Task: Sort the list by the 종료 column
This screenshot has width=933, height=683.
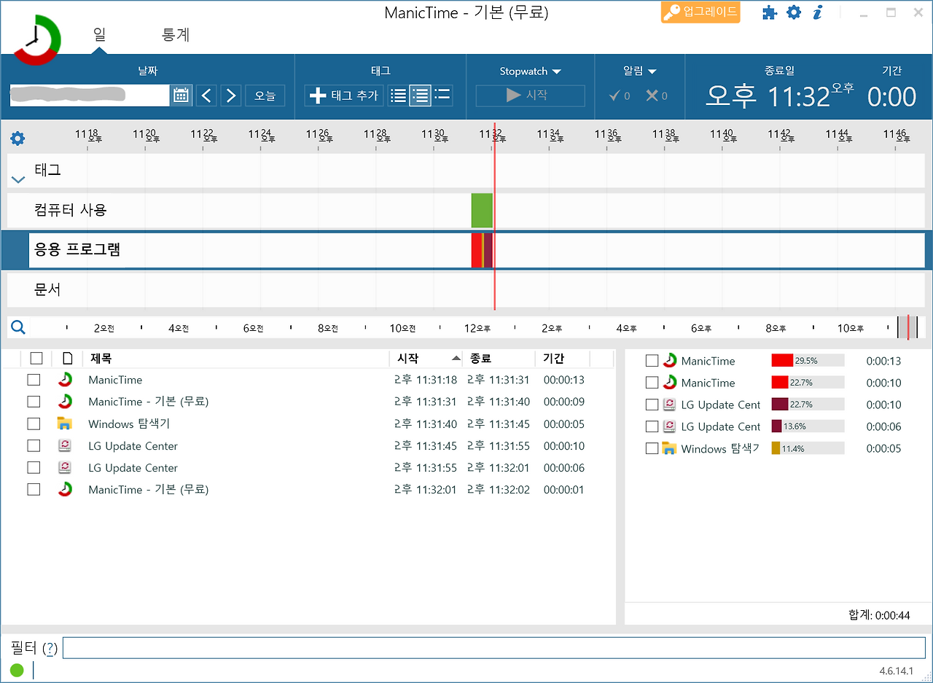Action: point(480,358)
